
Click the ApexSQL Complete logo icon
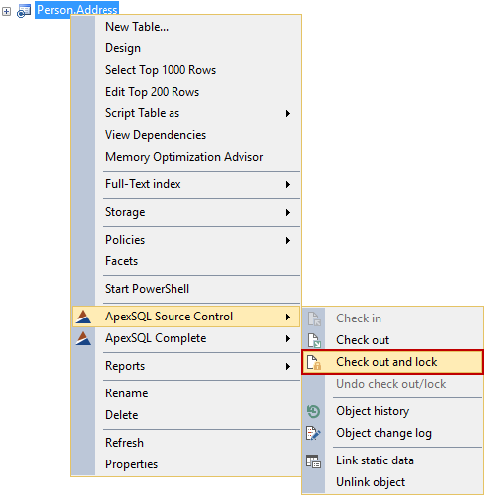[x=83, y=338]
